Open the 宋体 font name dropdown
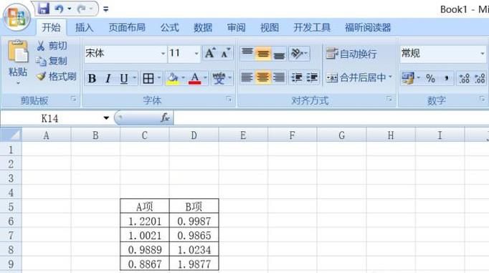 click(163, 54)
